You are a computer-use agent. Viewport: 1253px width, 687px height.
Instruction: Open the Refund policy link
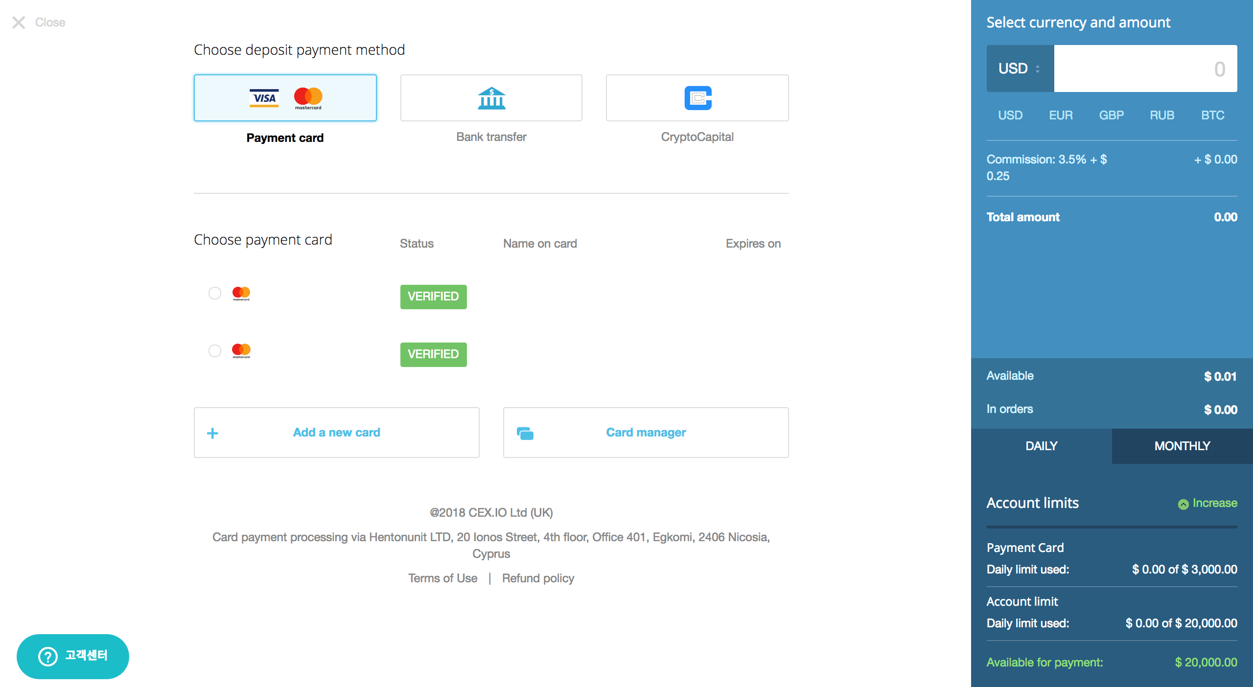pyautogui.click(x=538, y=578)
